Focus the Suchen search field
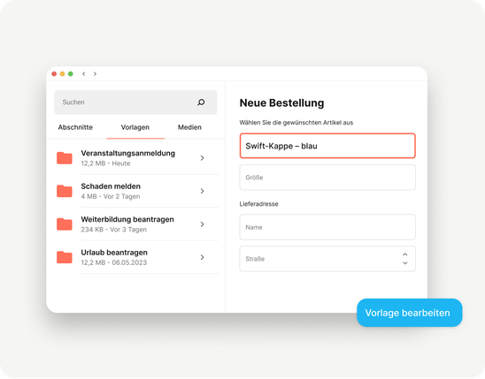The image size is (485, 379). (135, 102)
